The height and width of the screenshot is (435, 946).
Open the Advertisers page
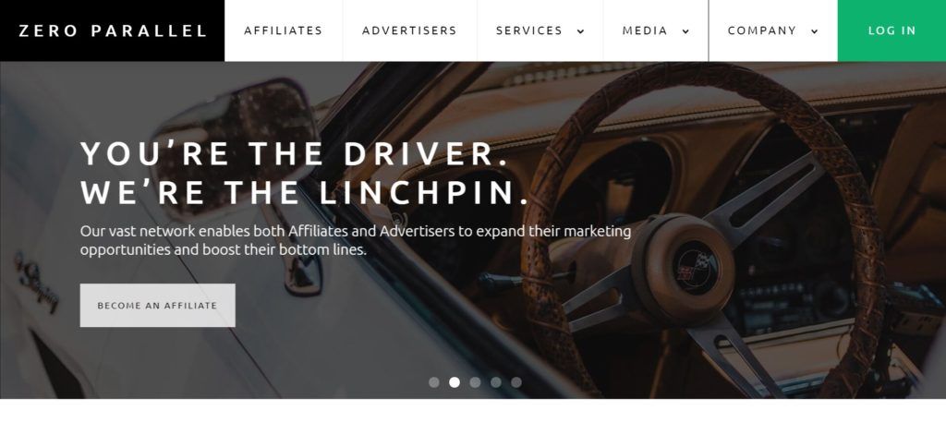click(x=409, y=30)
